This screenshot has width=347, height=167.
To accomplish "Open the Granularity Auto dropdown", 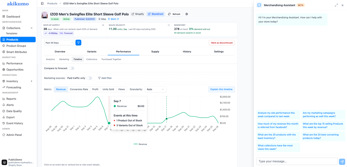I will (x=156, y=89).
